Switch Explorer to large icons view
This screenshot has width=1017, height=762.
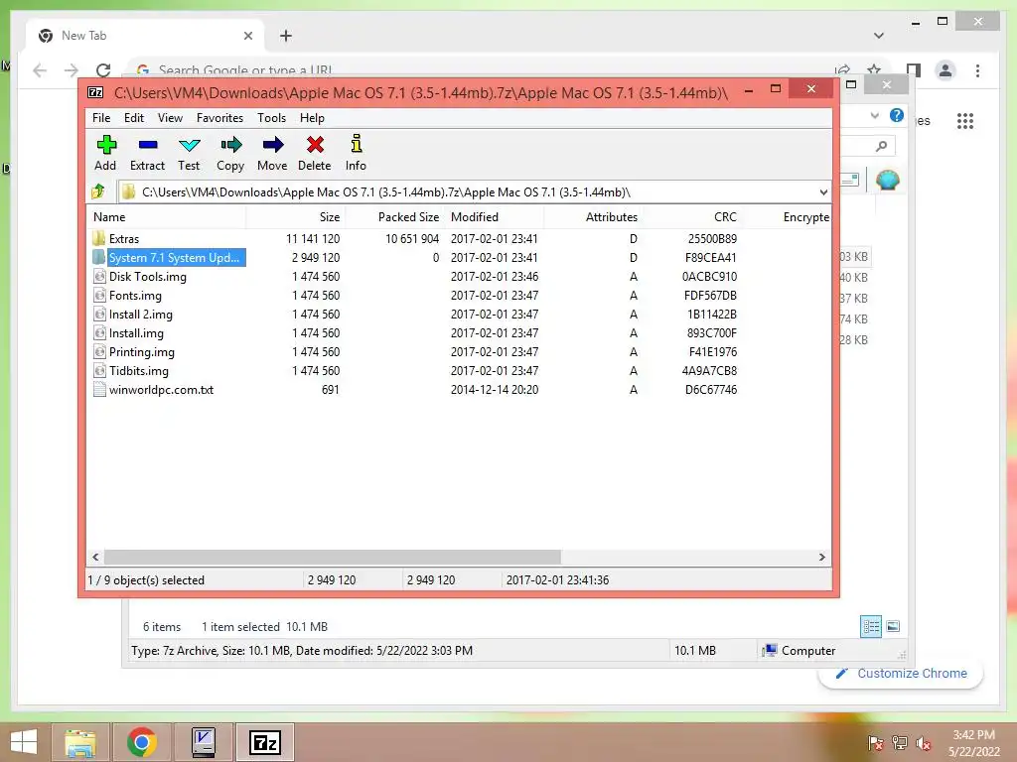[893, 626]
